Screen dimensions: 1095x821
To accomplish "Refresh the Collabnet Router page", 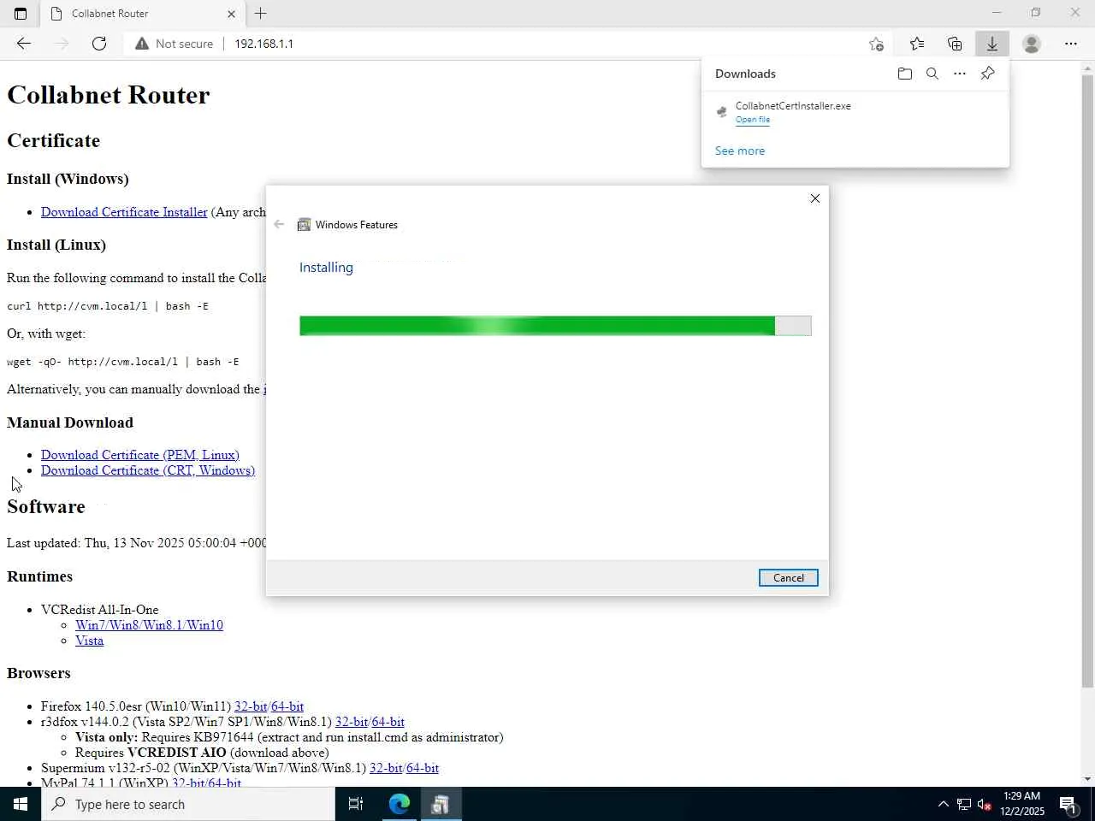I will coord(99,44).
